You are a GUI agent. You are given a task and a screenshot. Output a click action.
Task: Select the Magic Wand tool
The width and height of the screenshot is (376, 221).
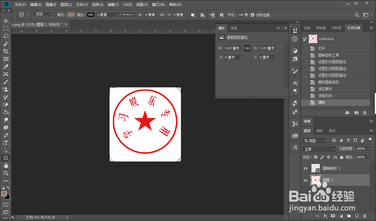tap(6, 44)
